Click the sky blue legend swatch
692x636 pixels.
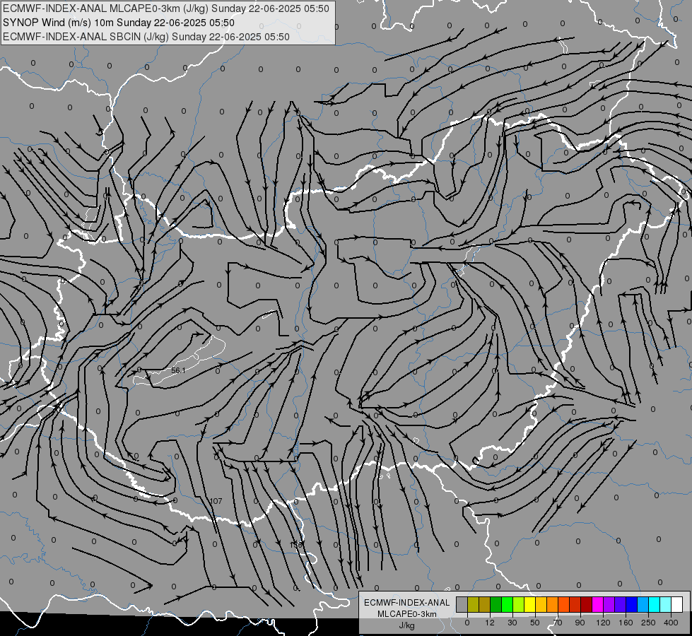643,604
